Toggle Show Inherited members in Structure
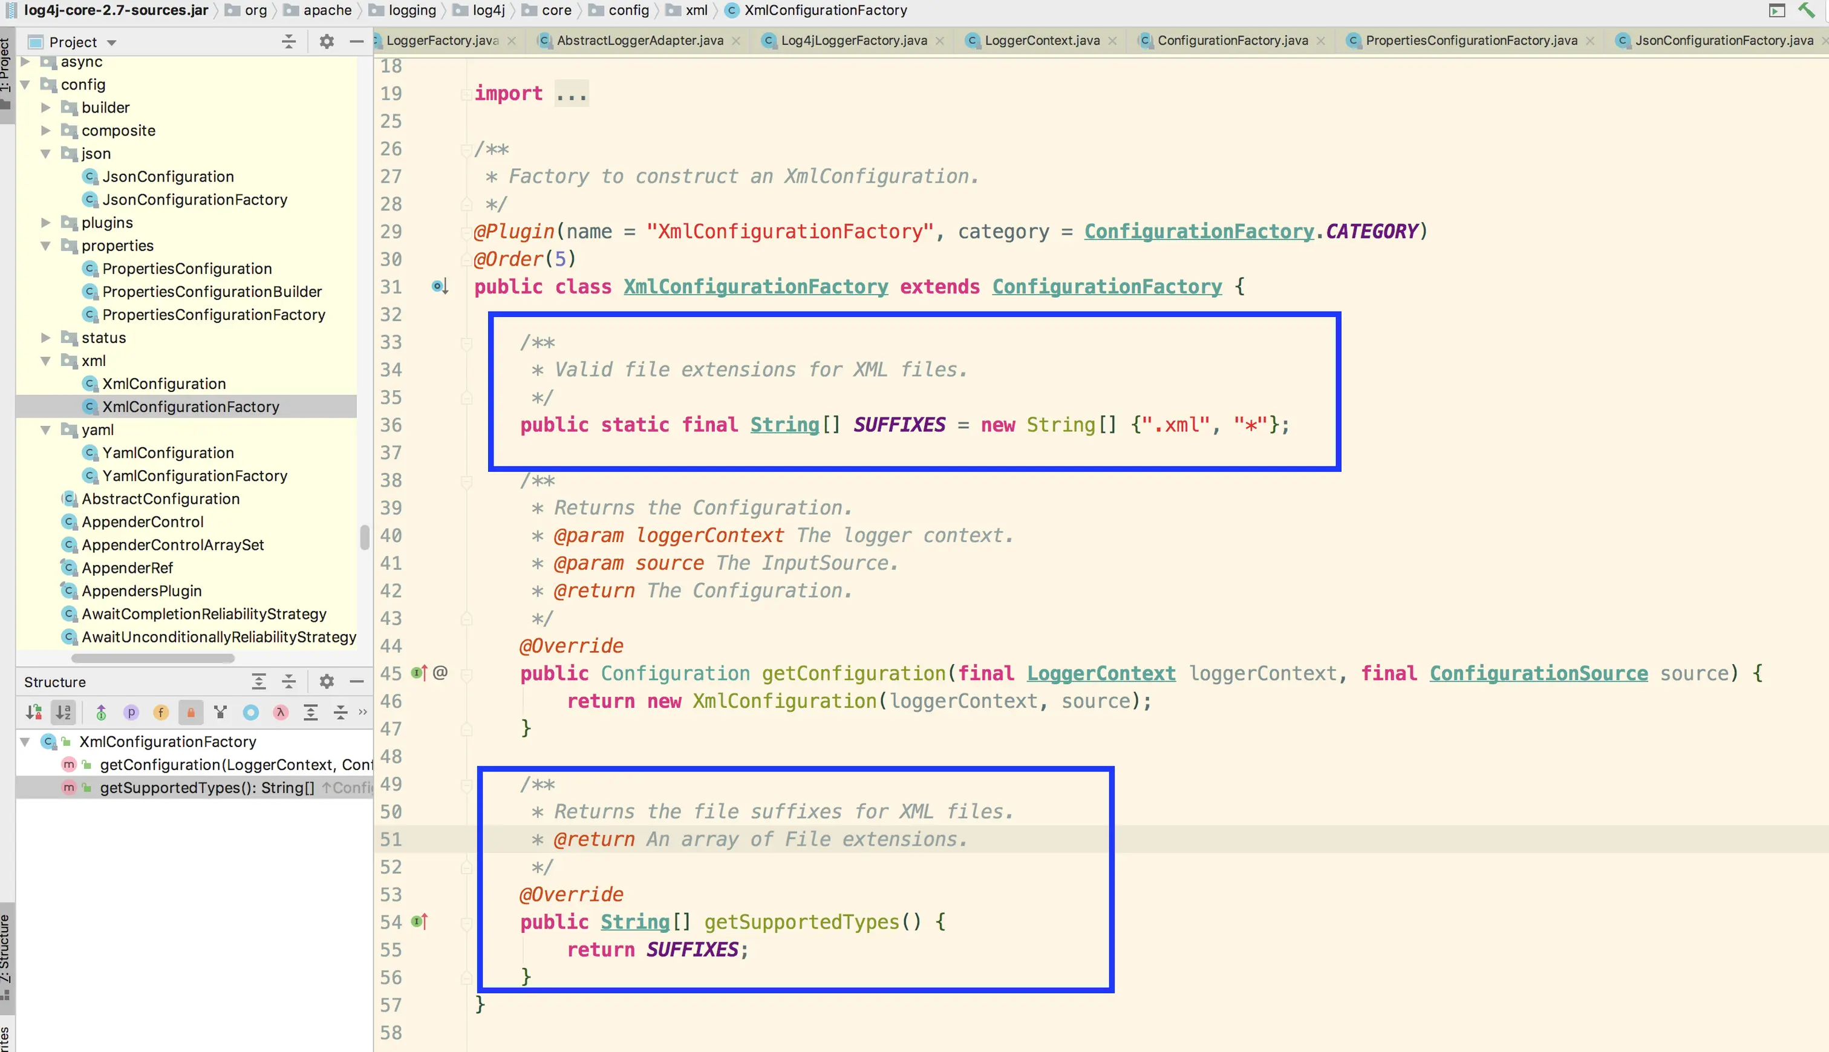 pos(101,713)
